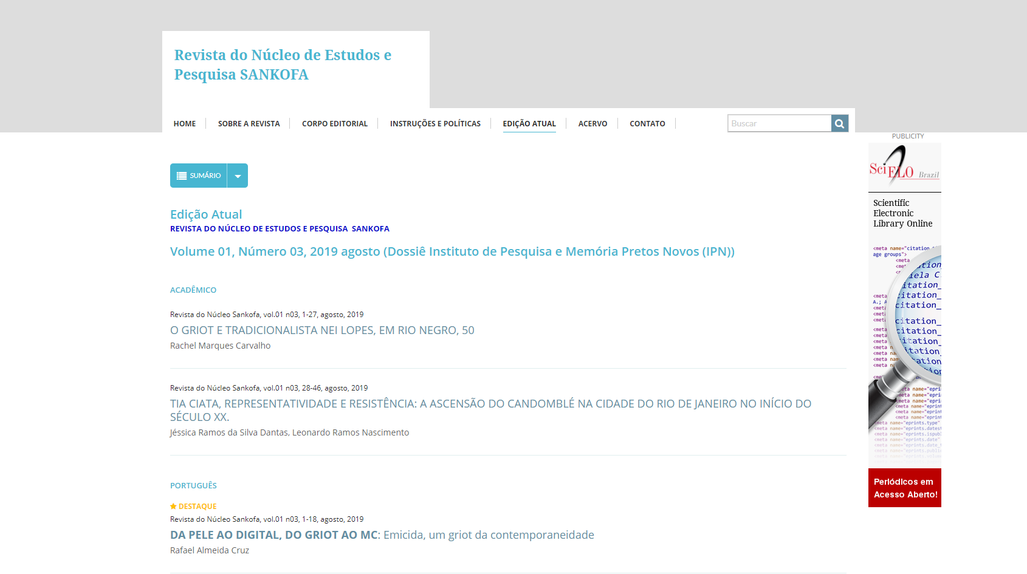Open the Contato page
This screenshot has height=574, width=1027.
[x=647, y=123]
